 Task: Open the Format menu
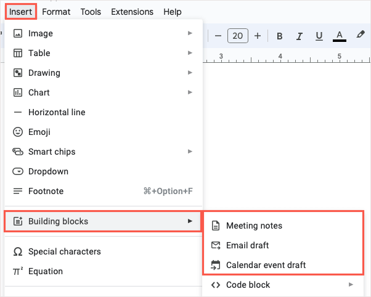pos(56,12)
